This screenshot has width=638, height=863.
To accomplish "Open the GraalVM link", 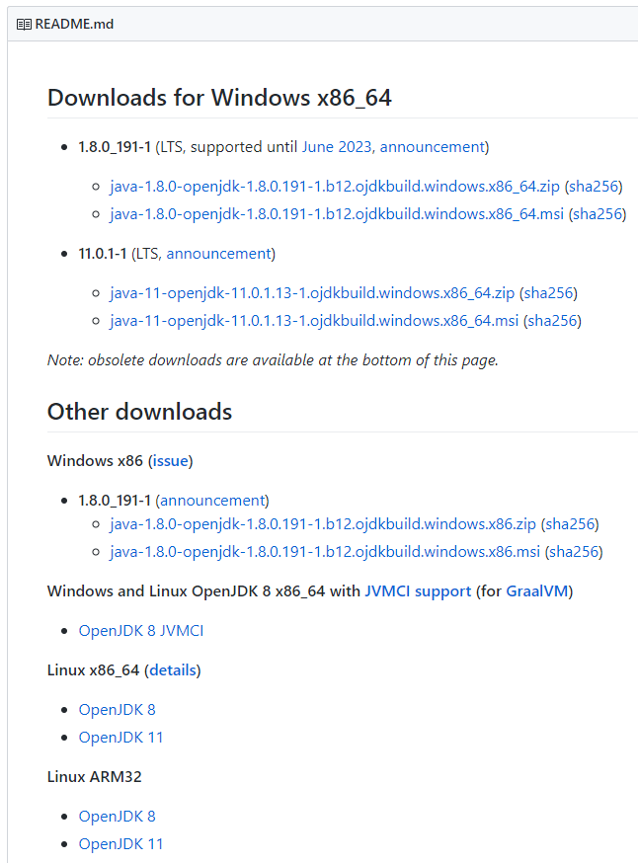I will (536, 591).
